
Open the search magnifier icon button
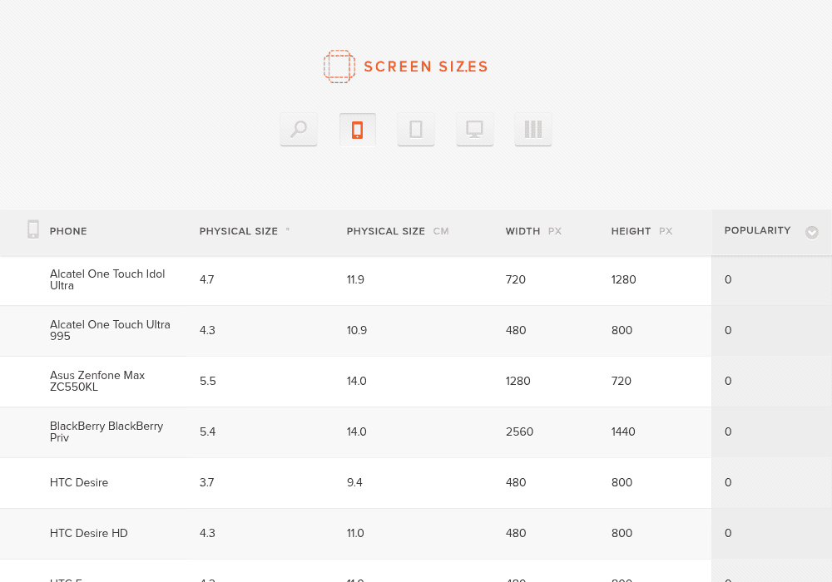pos(299,130)
